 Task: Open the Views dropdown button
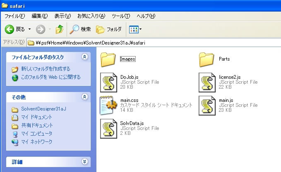[135, 29]
